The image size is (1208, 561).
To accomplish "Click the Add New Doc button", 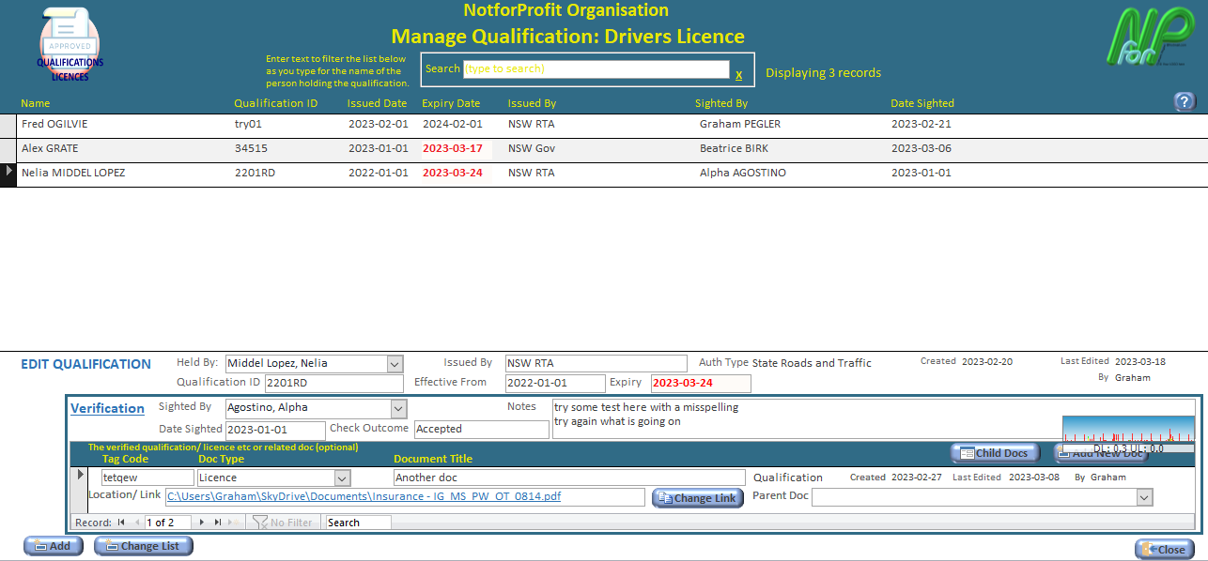I will pyautogui.click(x=1101, y=453).
